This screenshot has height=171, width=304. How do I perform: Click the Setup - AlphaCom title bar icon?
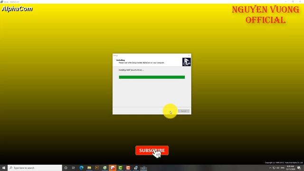pos(2,2)
